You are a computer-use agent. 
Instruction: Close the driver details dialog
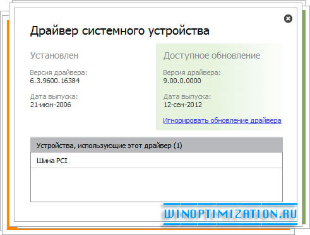288,19
